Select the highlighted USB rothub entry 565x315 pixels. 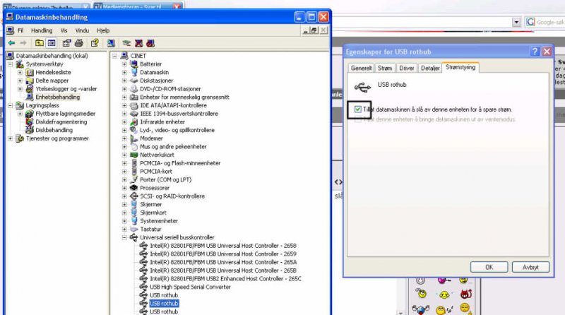point(164,304)
